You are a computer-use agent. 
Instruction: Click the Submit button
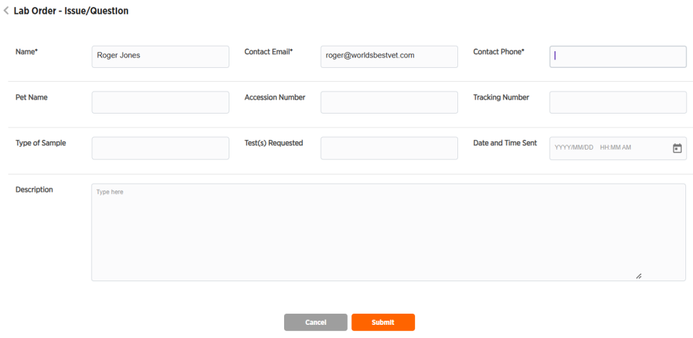point(383,323)
